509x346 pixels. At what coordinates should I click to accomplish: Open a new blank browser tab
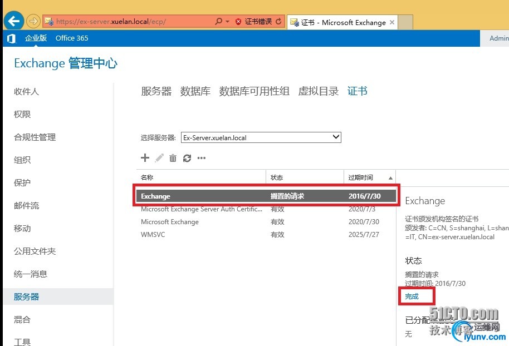coord(405,22)
